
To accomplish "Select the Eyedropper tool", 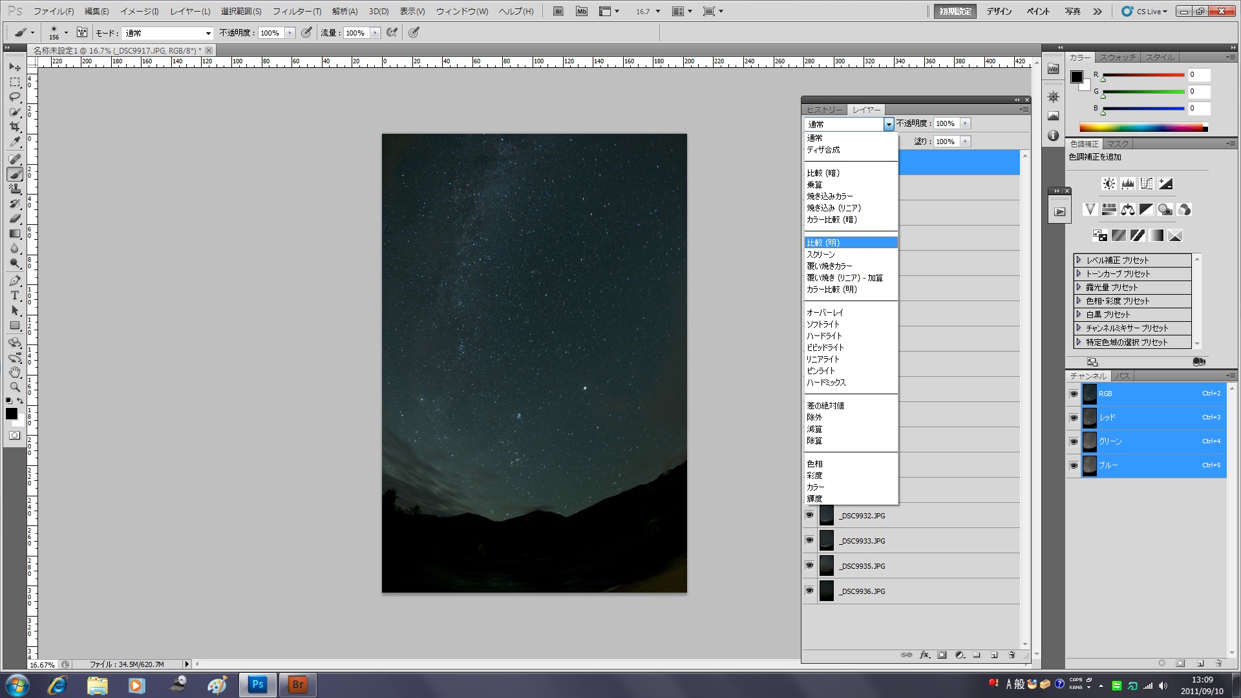I will click(x=15, y=142).
